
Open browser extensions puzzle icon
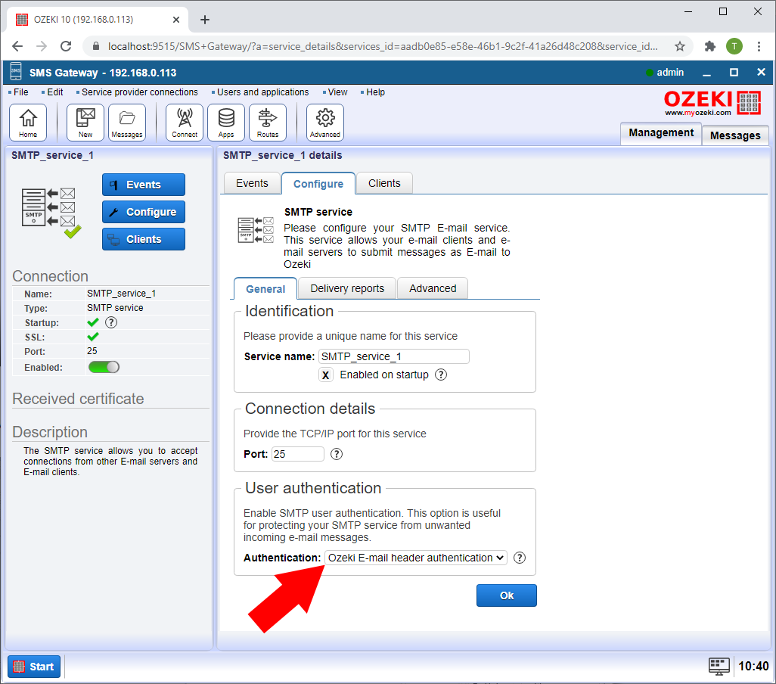coord(710,46)
